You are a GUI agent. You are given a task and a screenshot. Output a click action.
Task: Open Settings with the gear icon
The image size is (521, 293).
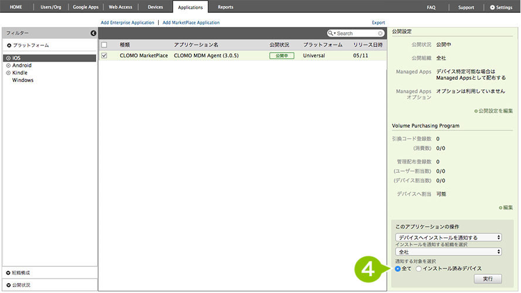pos(492,8)
